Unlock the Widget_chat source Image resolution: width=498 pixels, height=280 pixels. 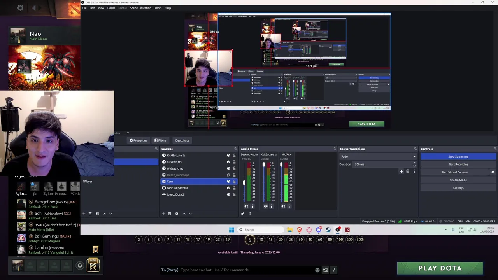234,168
